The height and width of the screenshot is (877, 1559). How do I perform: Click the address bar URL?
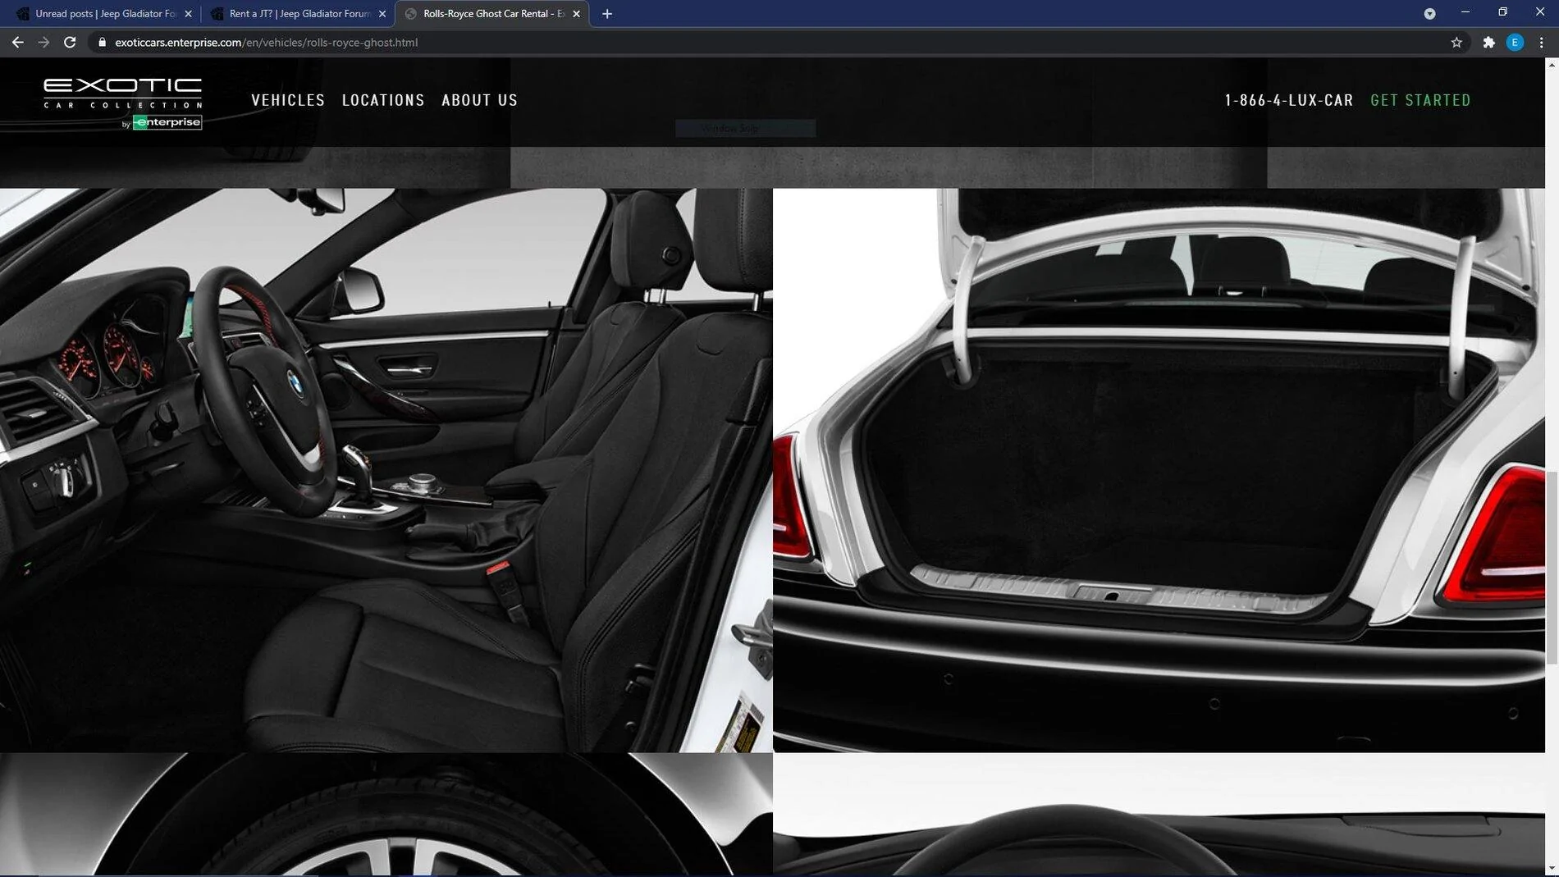click(x=266, y=42)
